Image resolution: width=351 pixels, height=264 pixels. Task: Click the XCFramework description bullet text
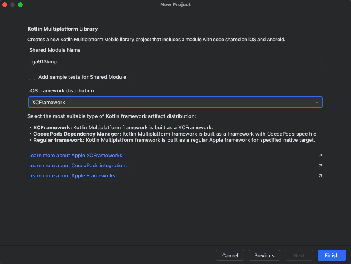coord(123,128)
